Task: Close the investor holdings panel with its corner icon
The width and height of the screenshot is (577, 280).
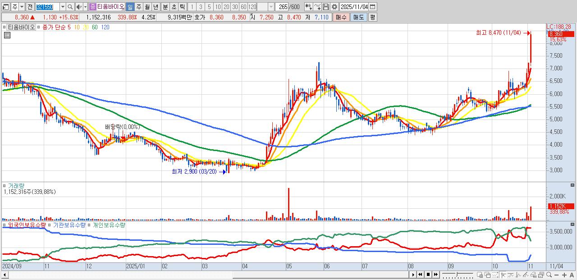Action: click(x=573, y=224)
